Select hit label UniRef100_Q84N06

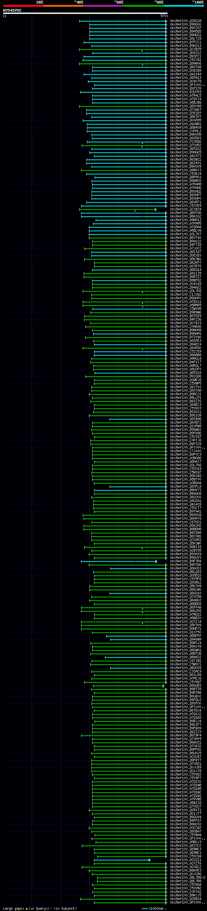click(x=186, y=64)
